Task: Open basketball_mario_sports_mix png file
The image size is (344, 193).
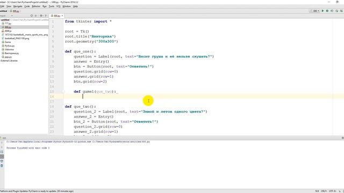Action: 26,34
